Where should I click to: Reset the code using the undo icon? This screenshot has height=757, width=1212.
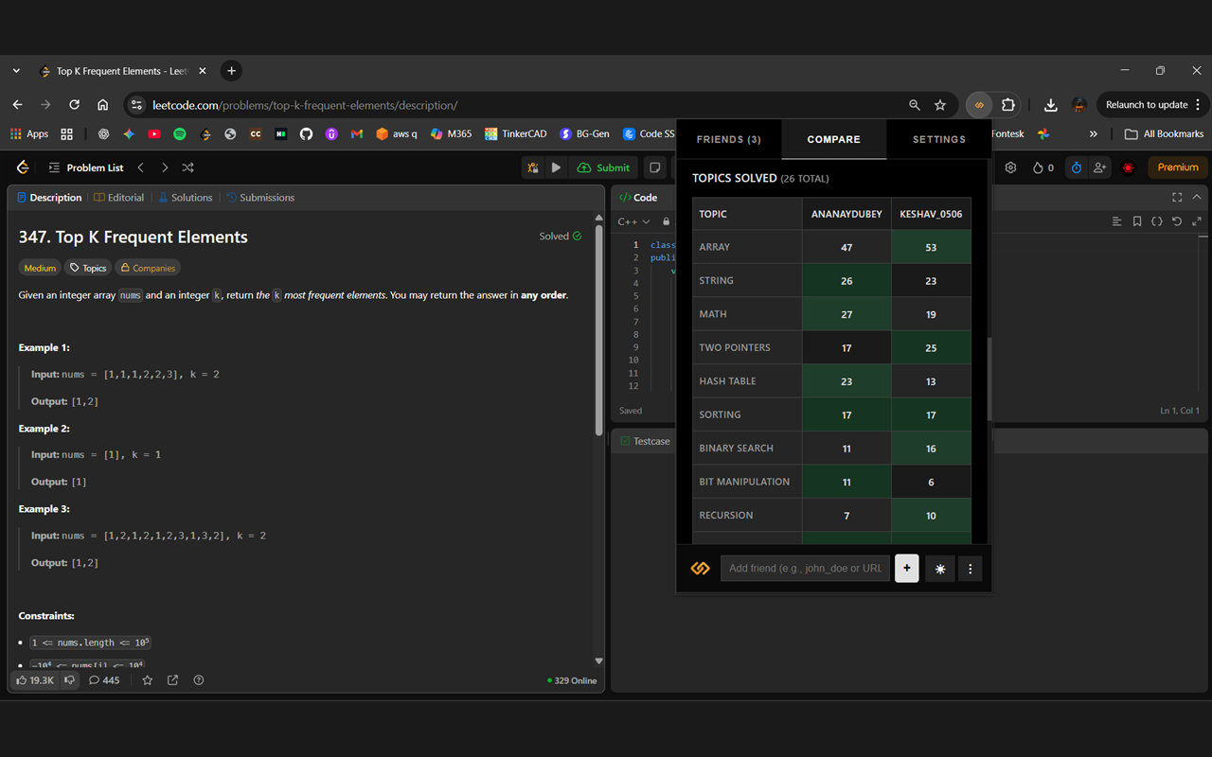pos(1176,220)
